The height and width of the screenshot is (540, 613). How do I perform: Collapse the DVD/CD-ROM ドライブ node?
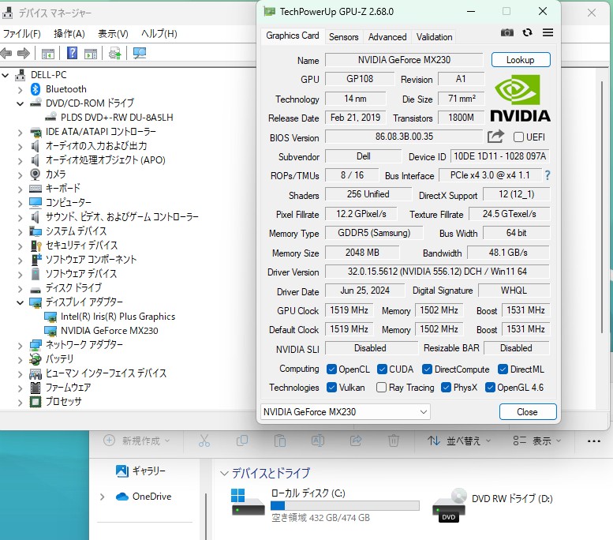20,103
